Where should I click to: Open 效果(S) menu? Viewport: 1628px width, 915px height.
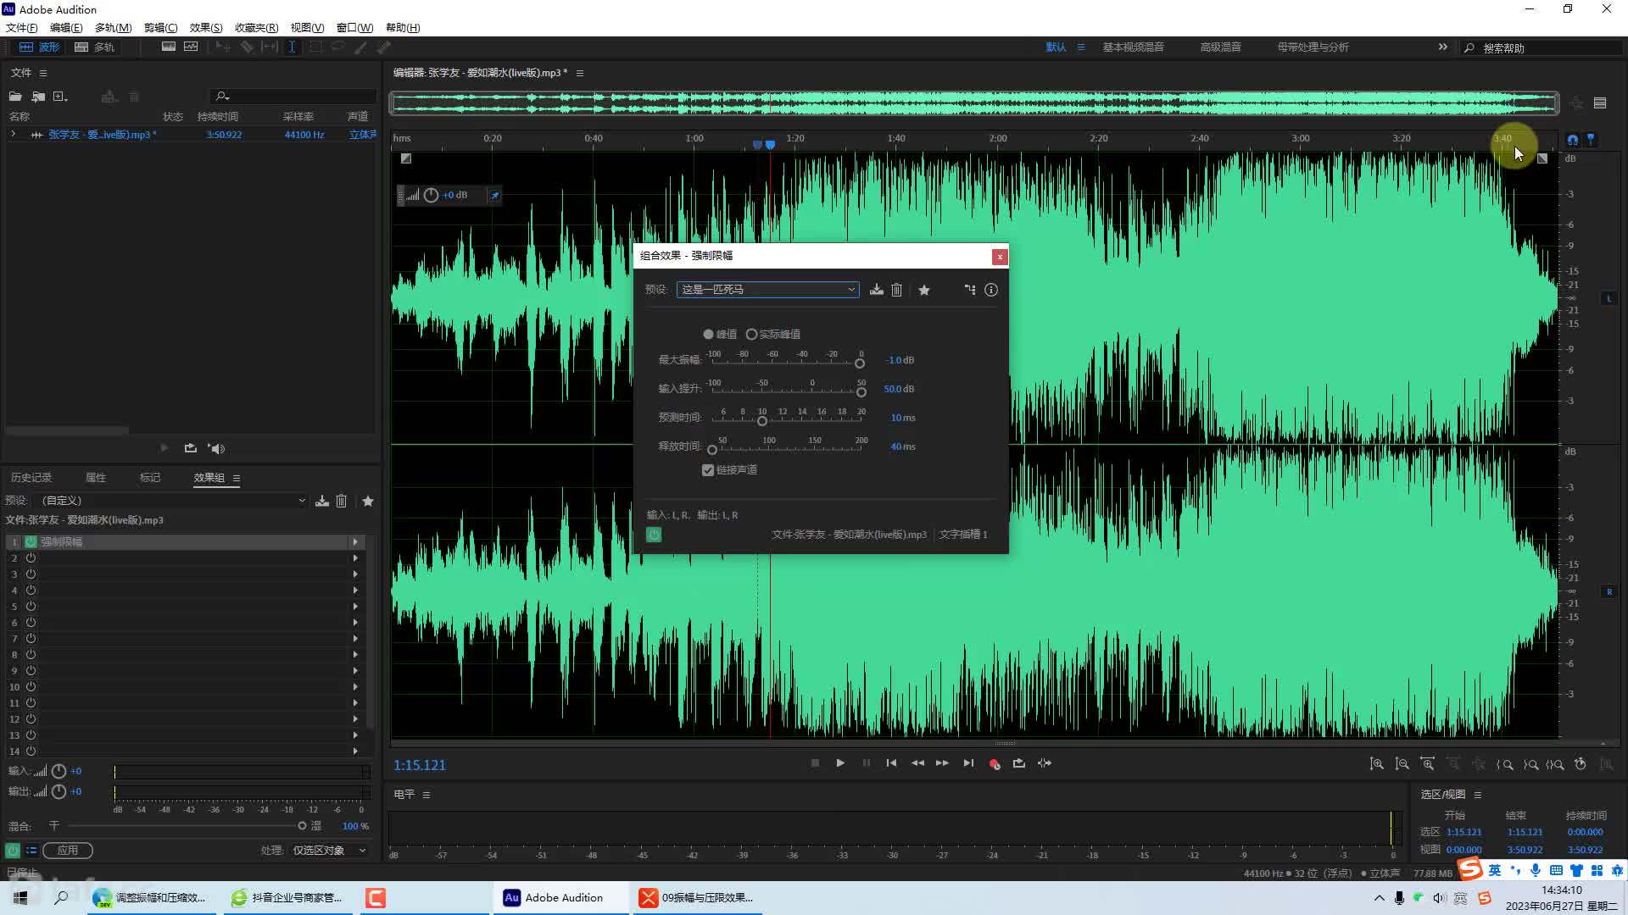click(x=206, y=28)
